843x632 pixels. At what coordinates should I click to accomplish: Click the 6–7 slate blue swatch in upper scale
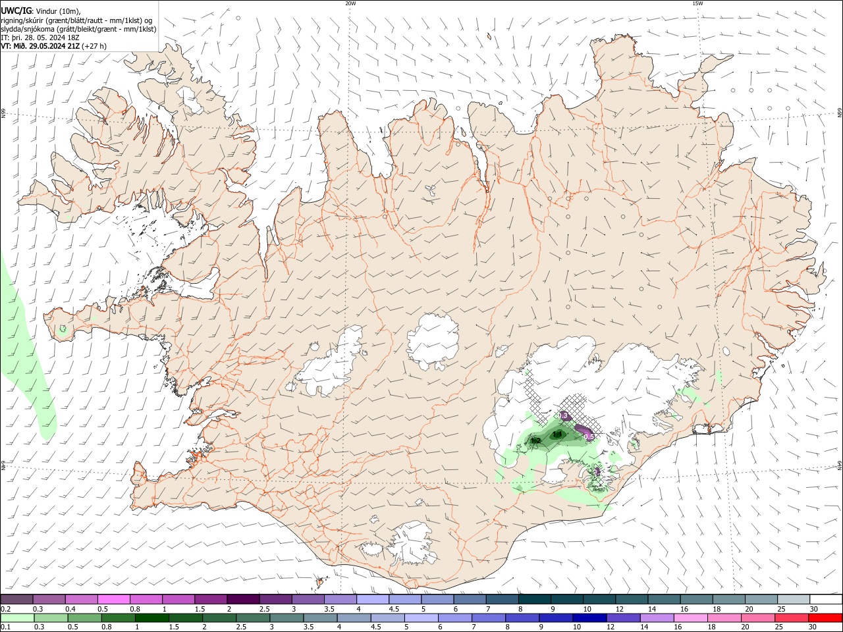470,599
